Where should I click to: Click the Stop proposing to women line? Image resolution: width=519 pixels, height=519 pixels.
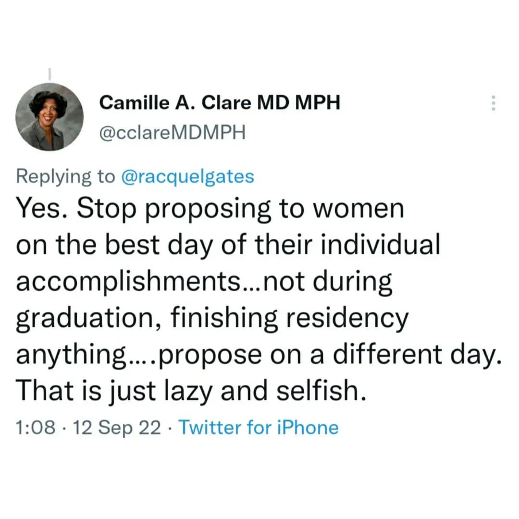coord(240,208)
